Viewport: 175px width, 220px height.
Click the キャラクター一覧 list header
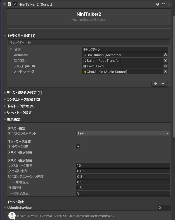point(89,42)
